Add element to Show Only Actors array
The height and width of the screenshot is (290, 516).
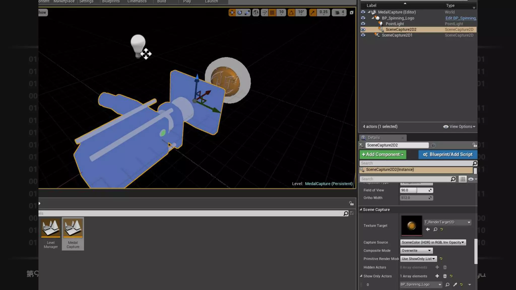click(437, 276)
